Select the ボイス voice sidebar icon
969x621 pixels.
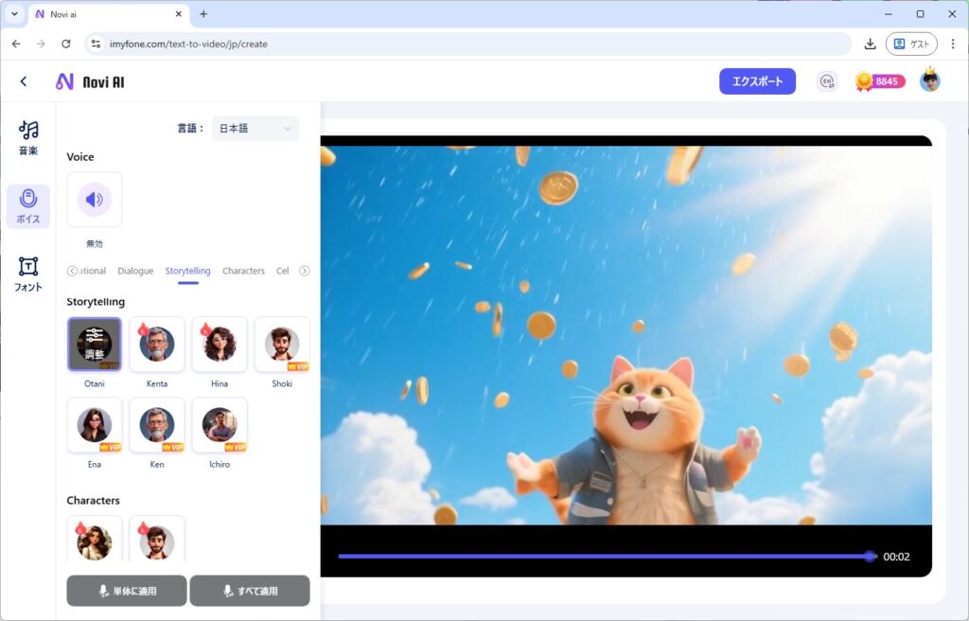(x=28, y=205)
